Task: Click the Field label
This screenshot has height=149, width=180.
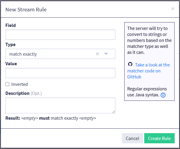Action: 10,25
